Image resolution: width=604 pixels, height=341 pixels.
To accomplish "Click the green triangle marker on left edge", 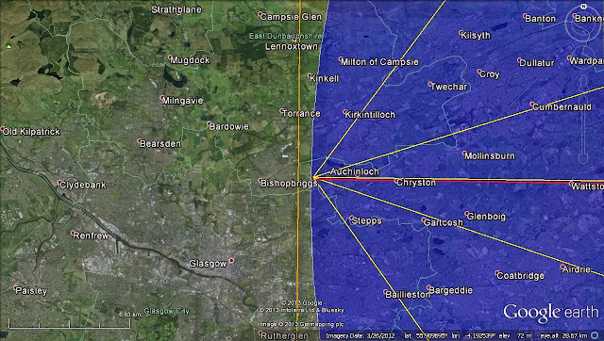I will pyautogui.click(x=8, y=46).
